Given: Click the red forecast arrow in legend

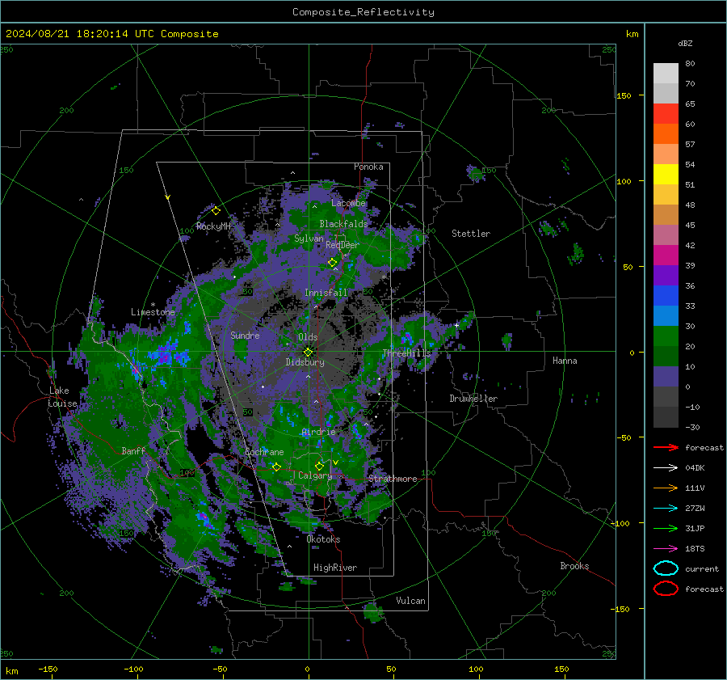Looking at the screenshot, I should [x=666, y=447].
